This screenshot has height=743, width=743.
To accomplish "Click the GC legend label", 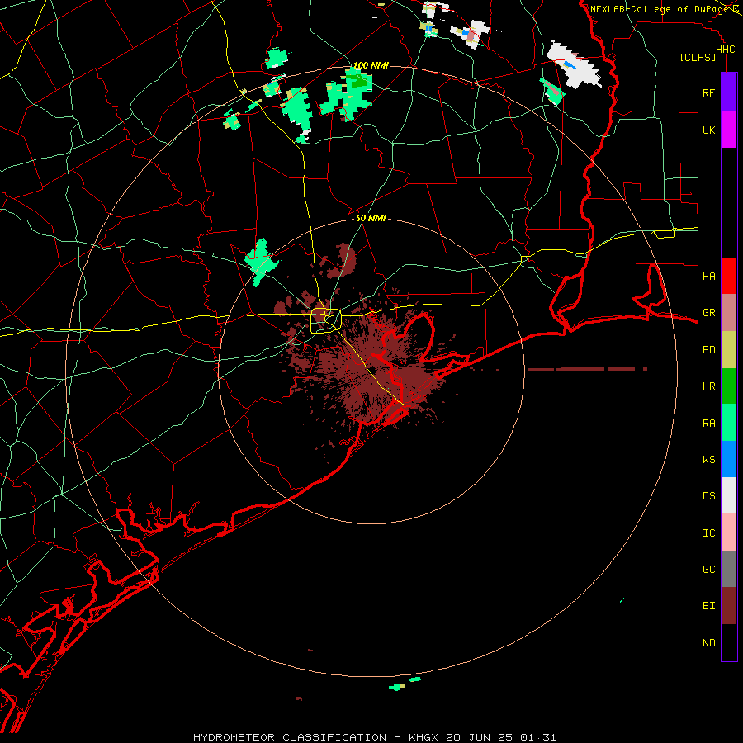I will click(x=708, y=570).
